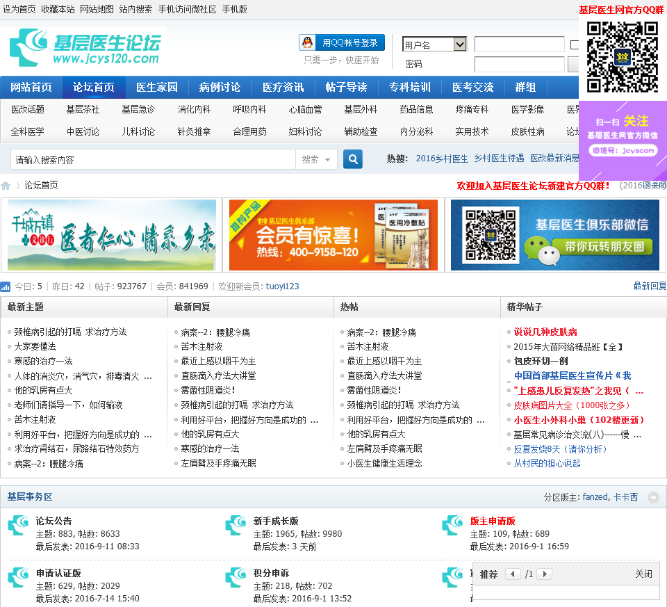Open post 大家要懂法
The width and height of the screenshot is (667, 607).
[35, 346]
